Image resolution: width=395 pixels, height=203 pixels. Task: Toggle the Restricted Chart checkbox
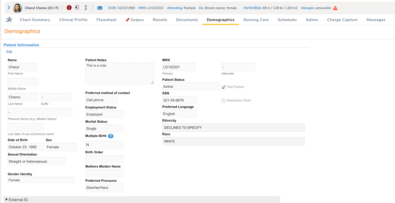(223, 100)
